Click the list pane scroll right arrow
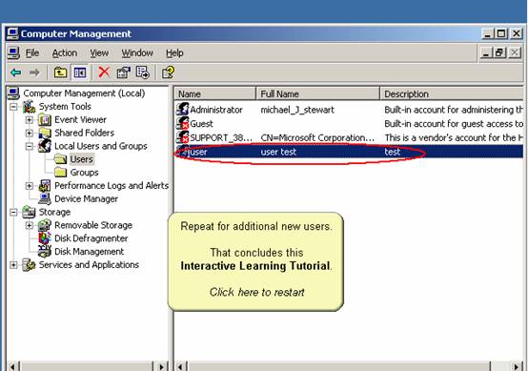Image resolution: width=528 pixels, height=371 pixels. [x=517, y=366]
